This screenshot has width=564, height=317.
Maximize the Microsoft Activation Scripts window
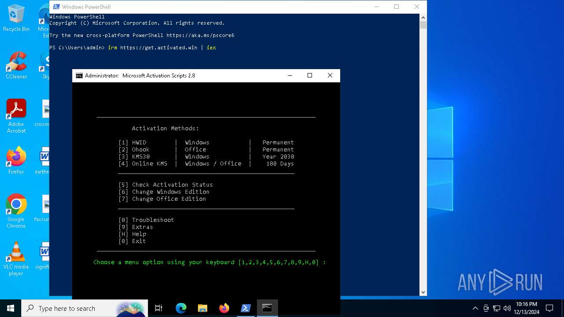[310, 76]
